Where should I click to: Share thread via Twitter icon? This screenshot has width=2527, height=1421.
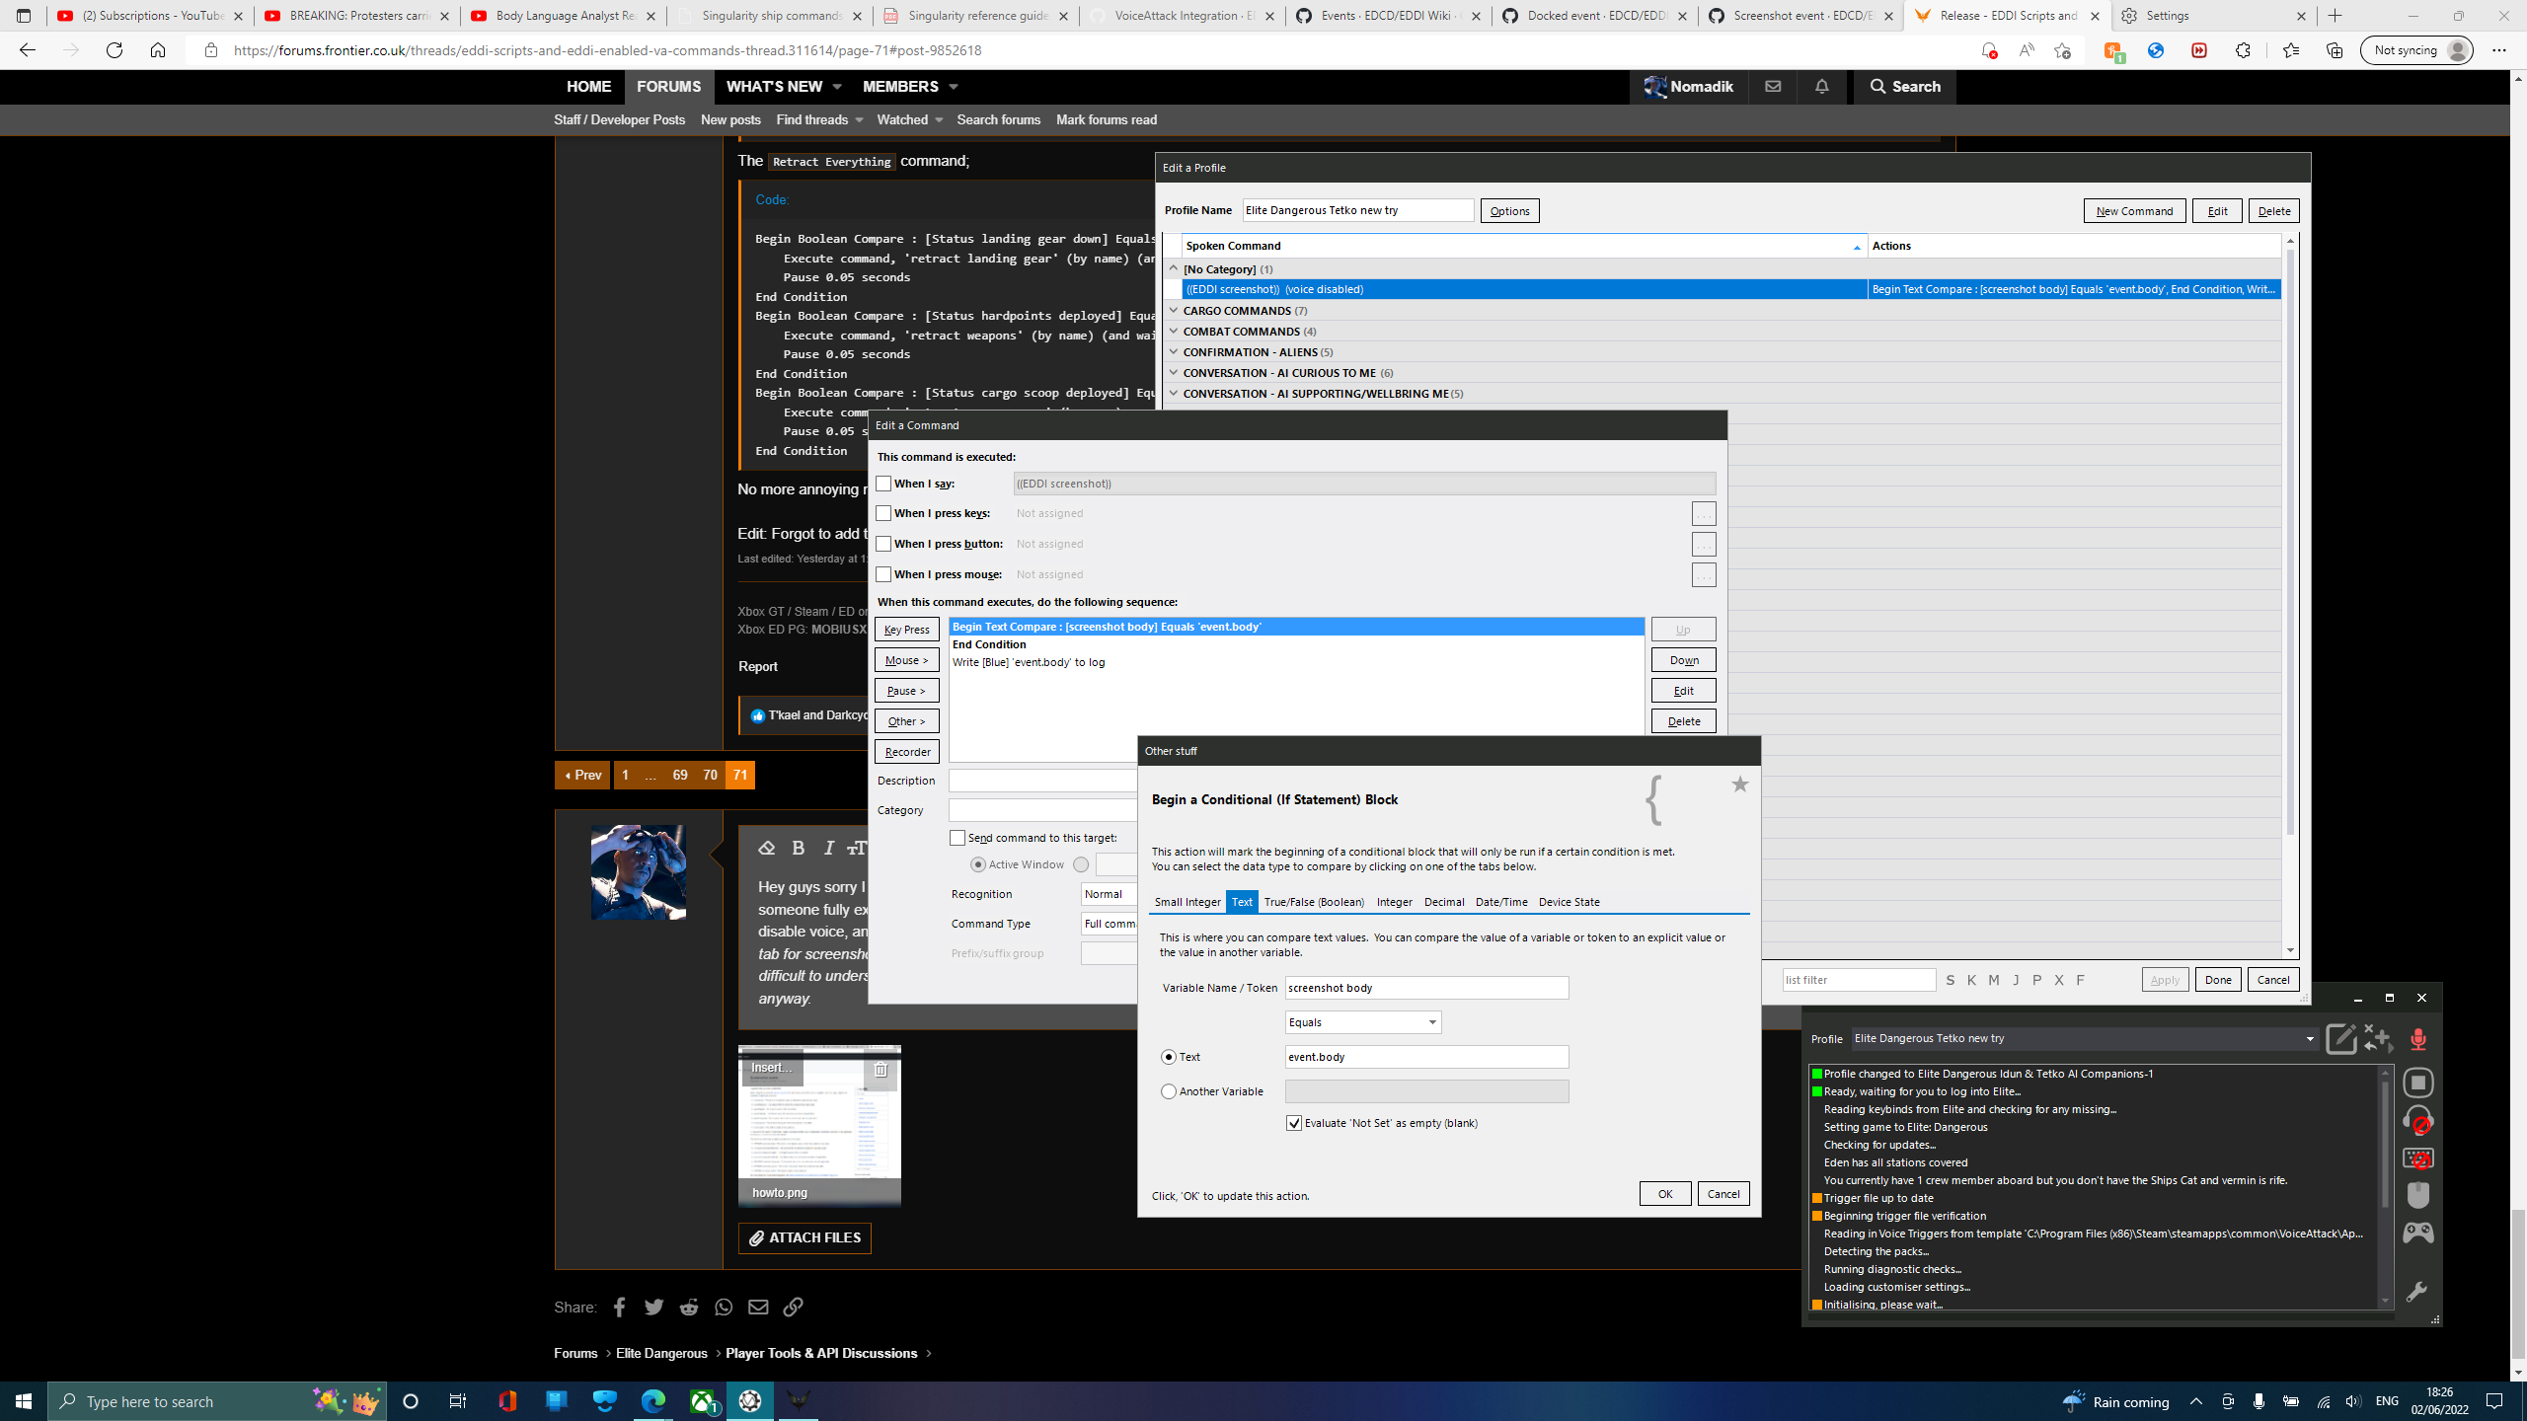coord(653,1307)
